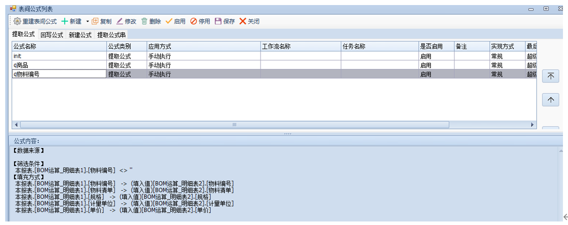Open the 提取公式串 tab
Viewport: 568px width, 225px height.
tap(111, 35)
